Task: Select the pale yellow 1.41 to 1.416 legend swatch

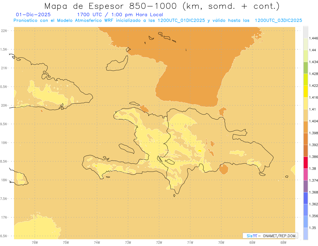Action: (306, 103)
